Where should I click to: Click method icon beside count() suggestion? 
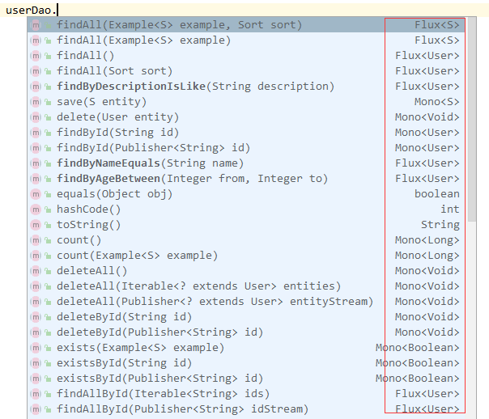pyautogui.click(x=36, y=240)
